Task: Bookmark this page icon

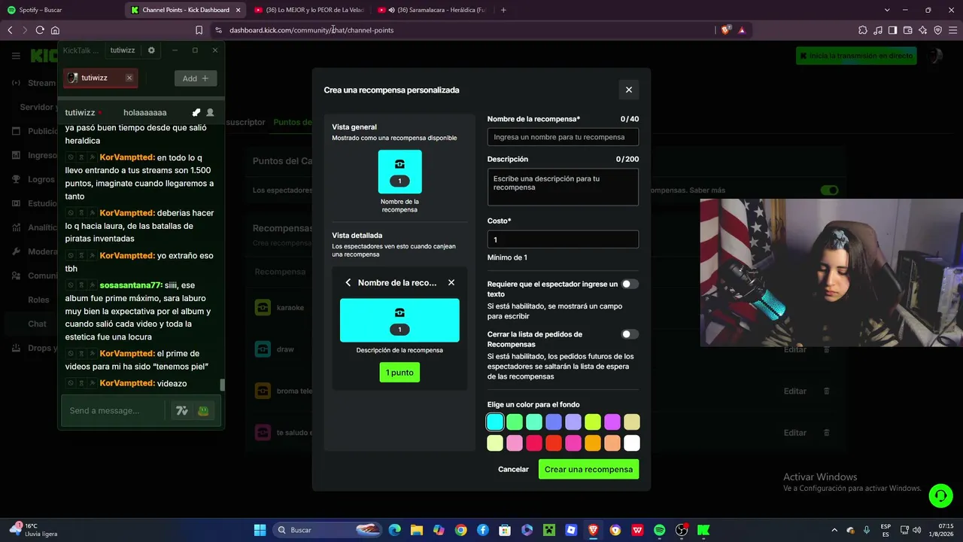Action: coord(199,30)
